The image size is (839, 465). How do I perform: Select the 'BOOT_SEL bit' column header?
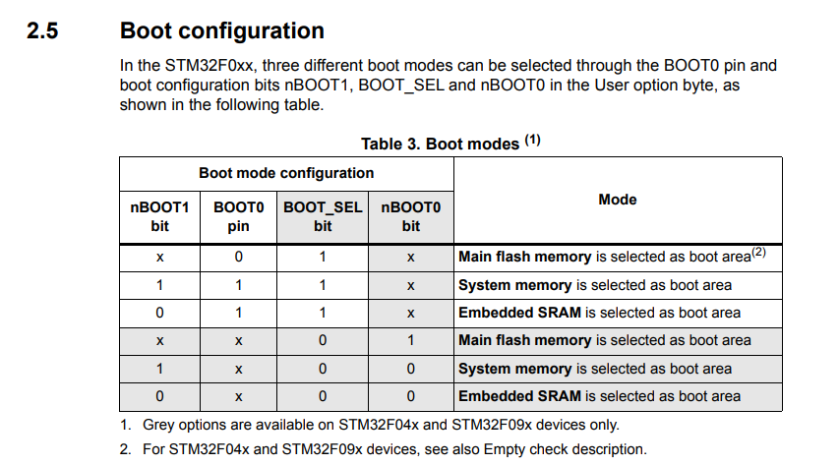click(323, 216)
